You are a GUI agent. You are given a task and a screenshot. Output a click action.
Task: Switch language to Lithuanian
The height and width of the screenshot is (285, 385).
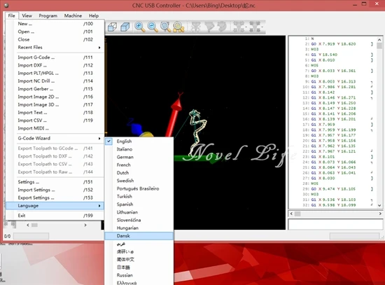coord(139,212)
